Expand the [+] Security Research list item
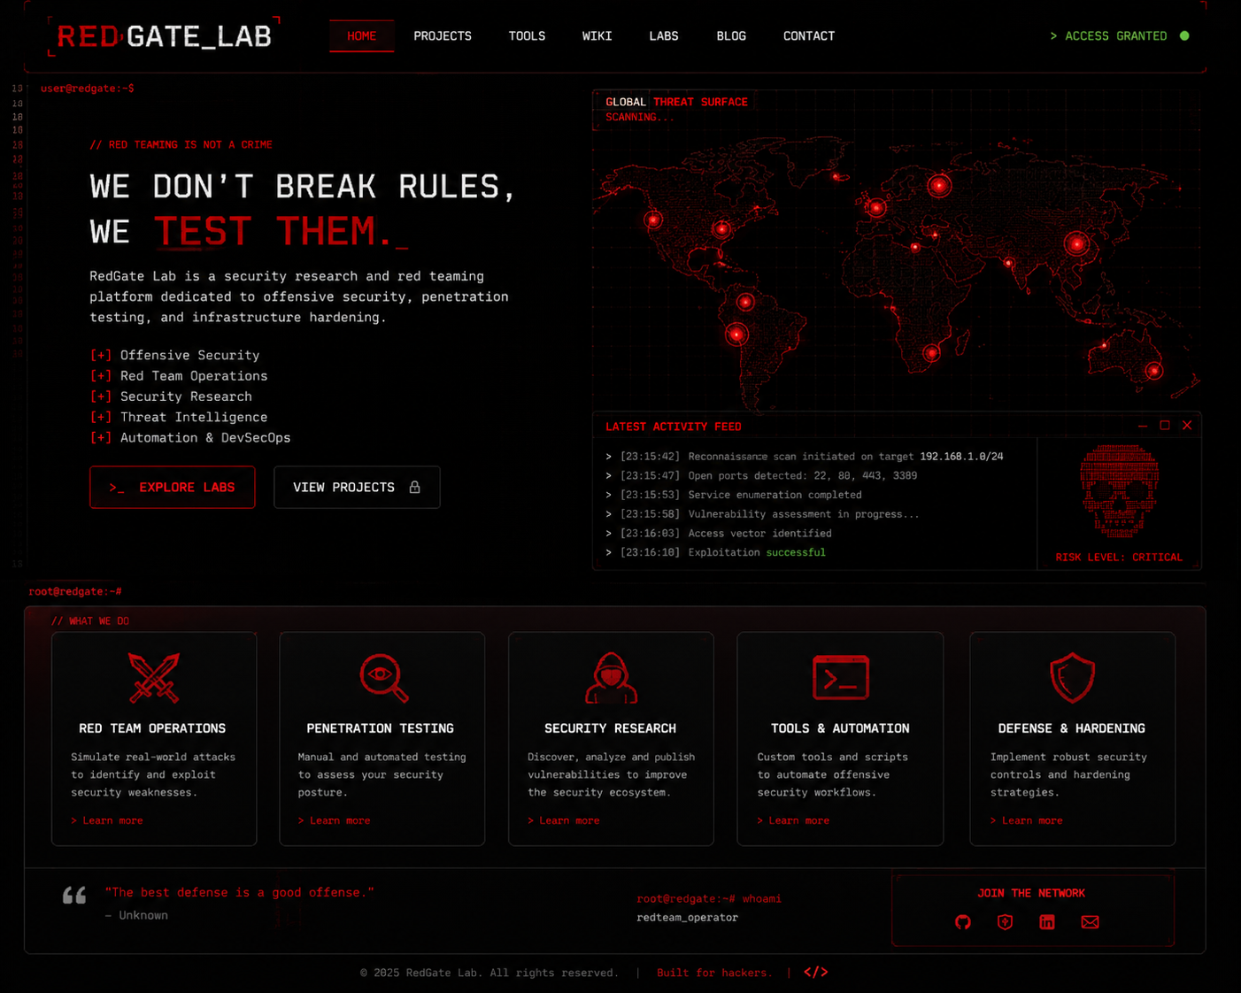The width and height of the screenshot is (1241, 993). (171, 396)
